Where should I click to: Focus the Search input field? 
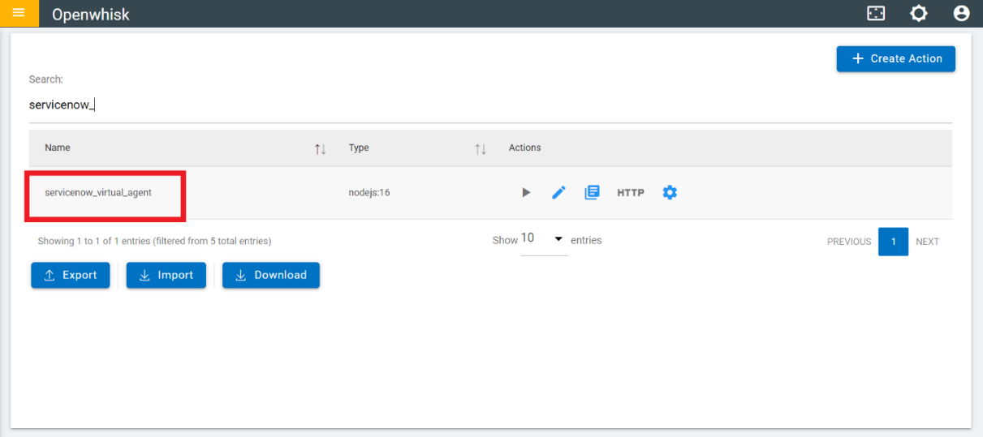point(490,105)
